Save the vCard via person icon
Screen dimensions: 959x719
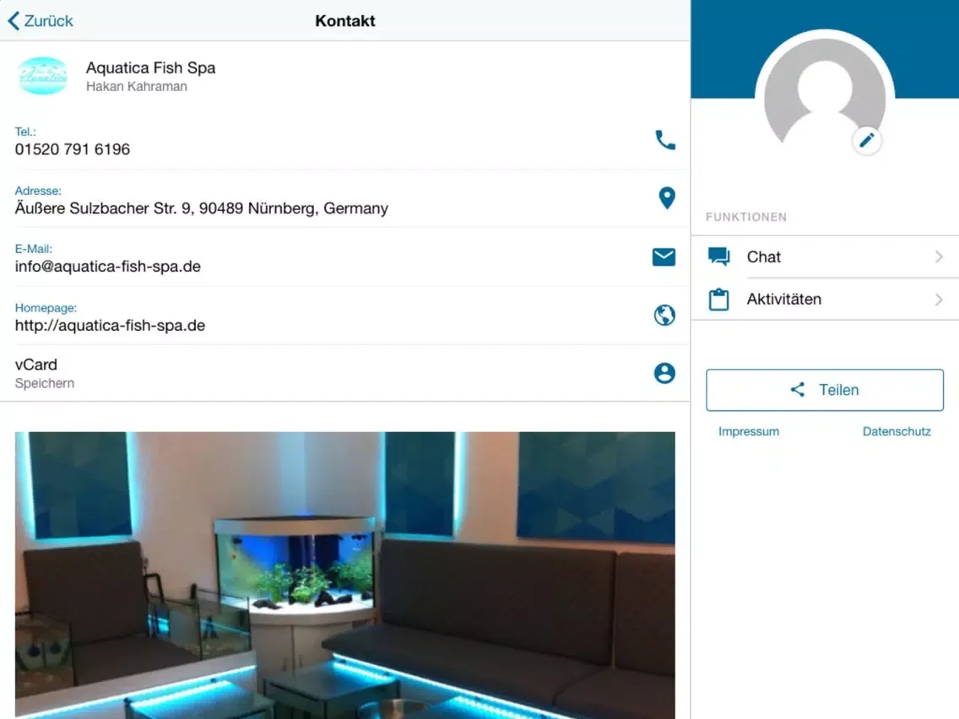pyautogui.click(x=664, y=373)
